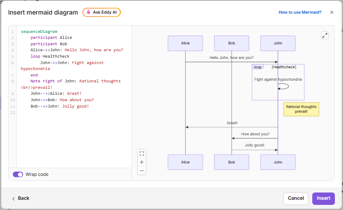Image resolution: width=343 pixels, height=210 pixels.
Task: Click the top Bob participant box
Action: click(232, 43)
